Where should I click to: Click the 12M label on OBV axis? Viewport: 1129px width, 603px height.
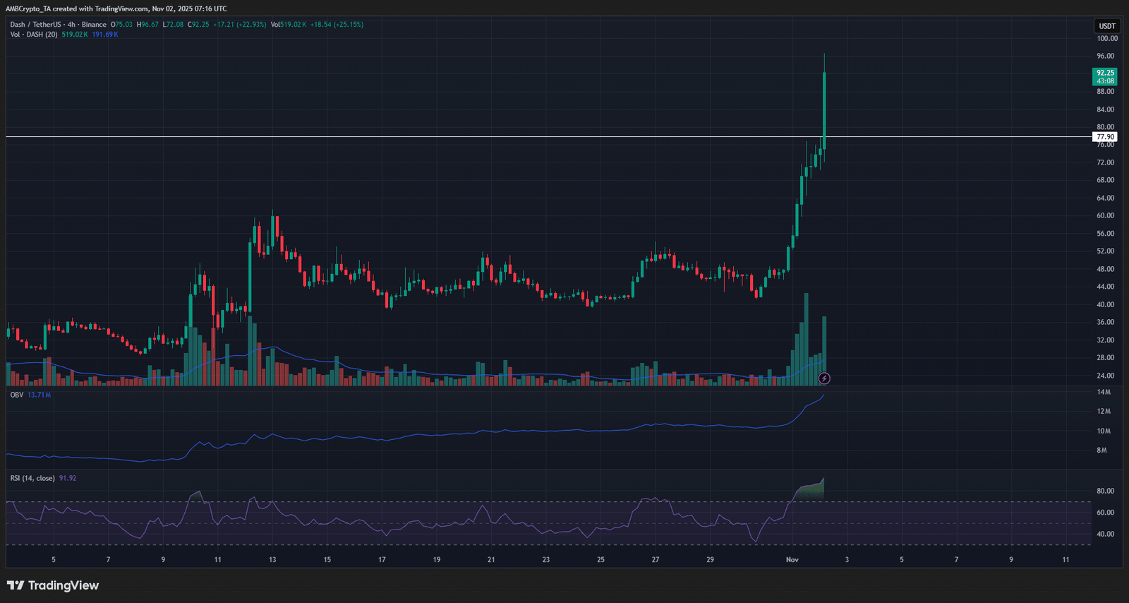click(x=1104, y=412)
